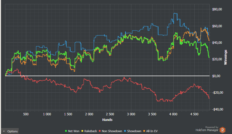Click the 2 500 hands axis label

coord(110,114)
